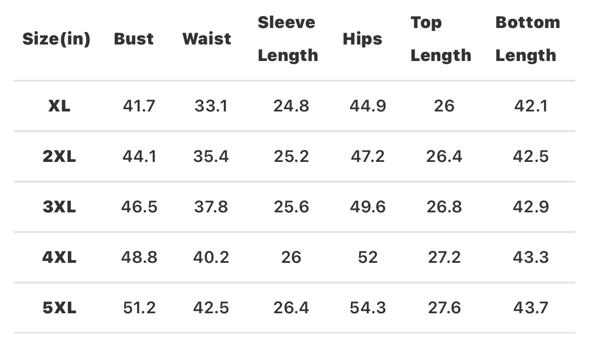Click the Bottom Length column header
This screenshot has height=344, width=589.
(x=528, y=39)
